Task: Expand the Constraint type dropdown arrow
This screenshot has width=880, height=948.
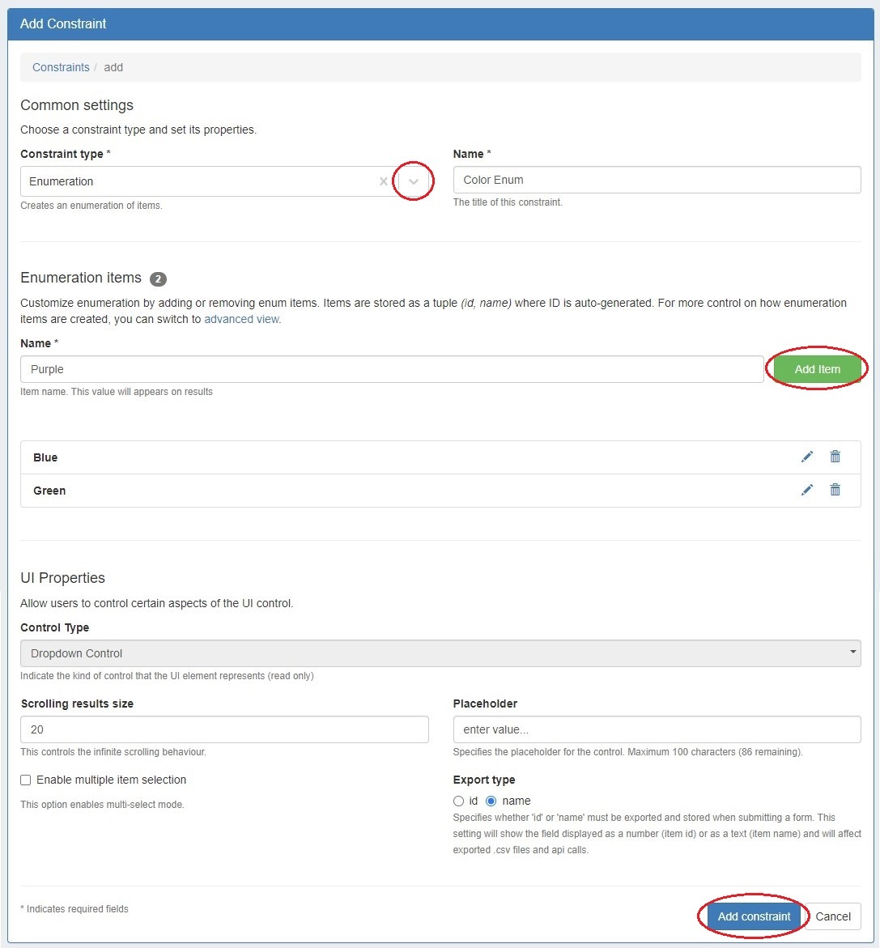Action: (x=414, y=182)
